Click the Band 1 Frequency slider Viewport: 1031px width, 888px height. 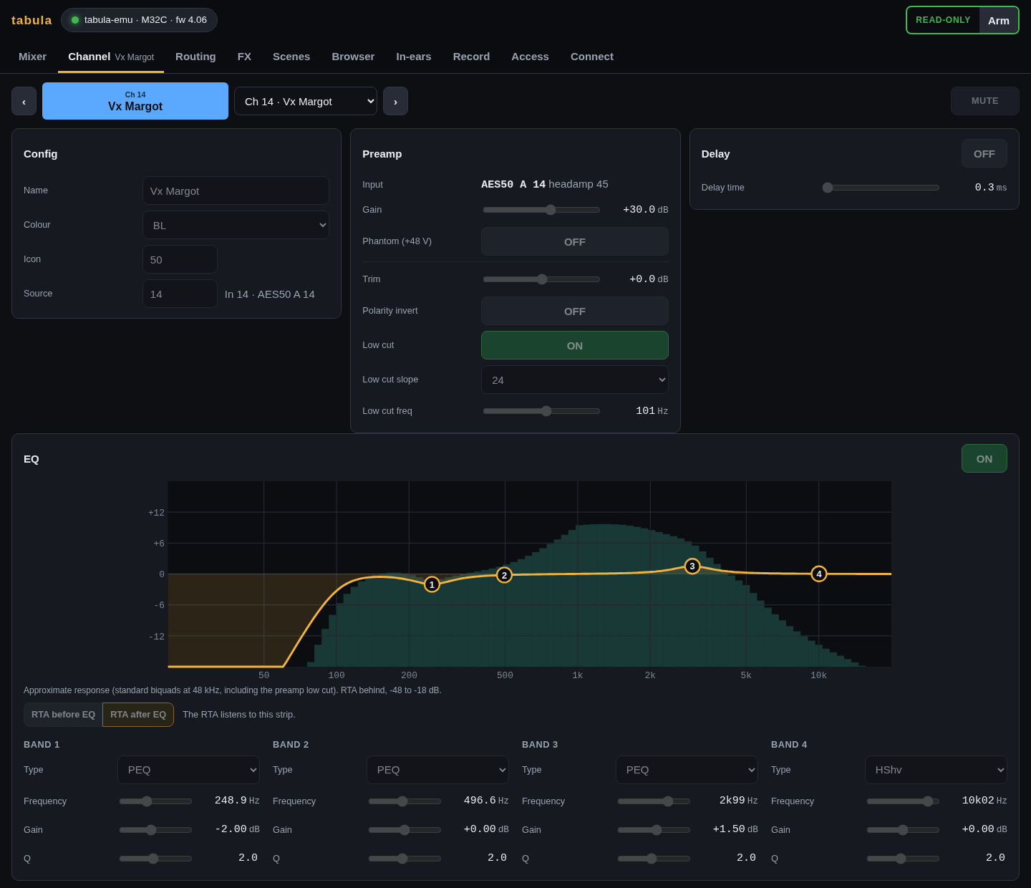[155, 801]
